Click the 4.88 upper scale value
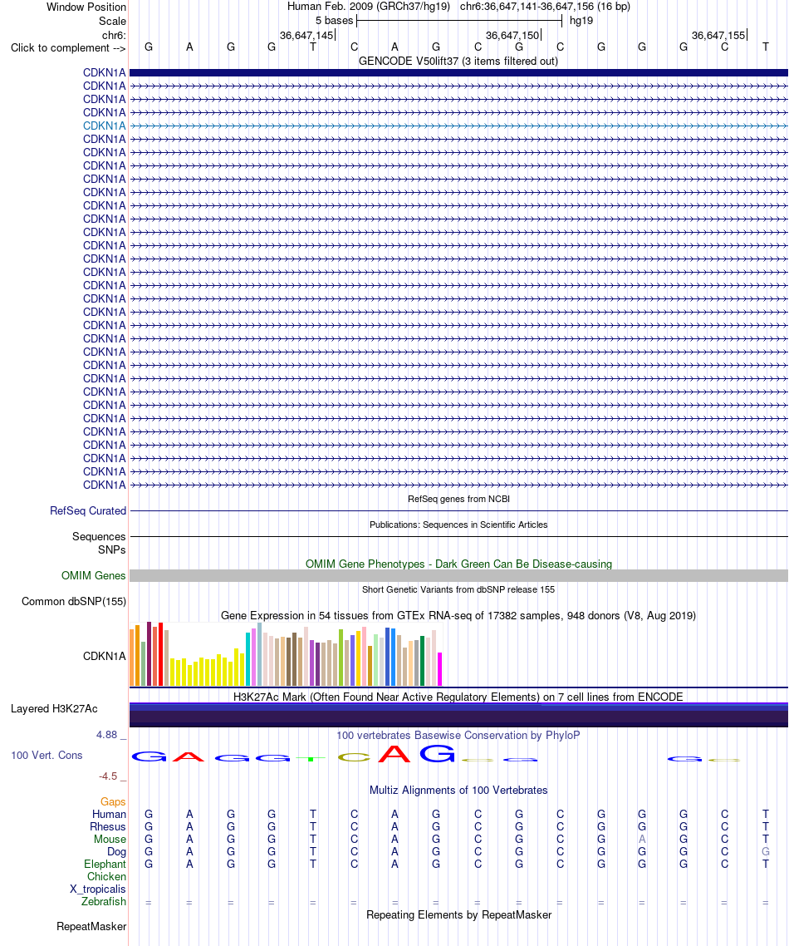The image size is (789, 946). [106, 734]
